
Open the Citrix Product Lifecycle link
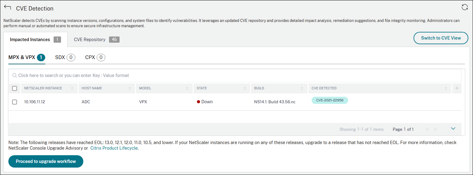click(x=114, y=148)
